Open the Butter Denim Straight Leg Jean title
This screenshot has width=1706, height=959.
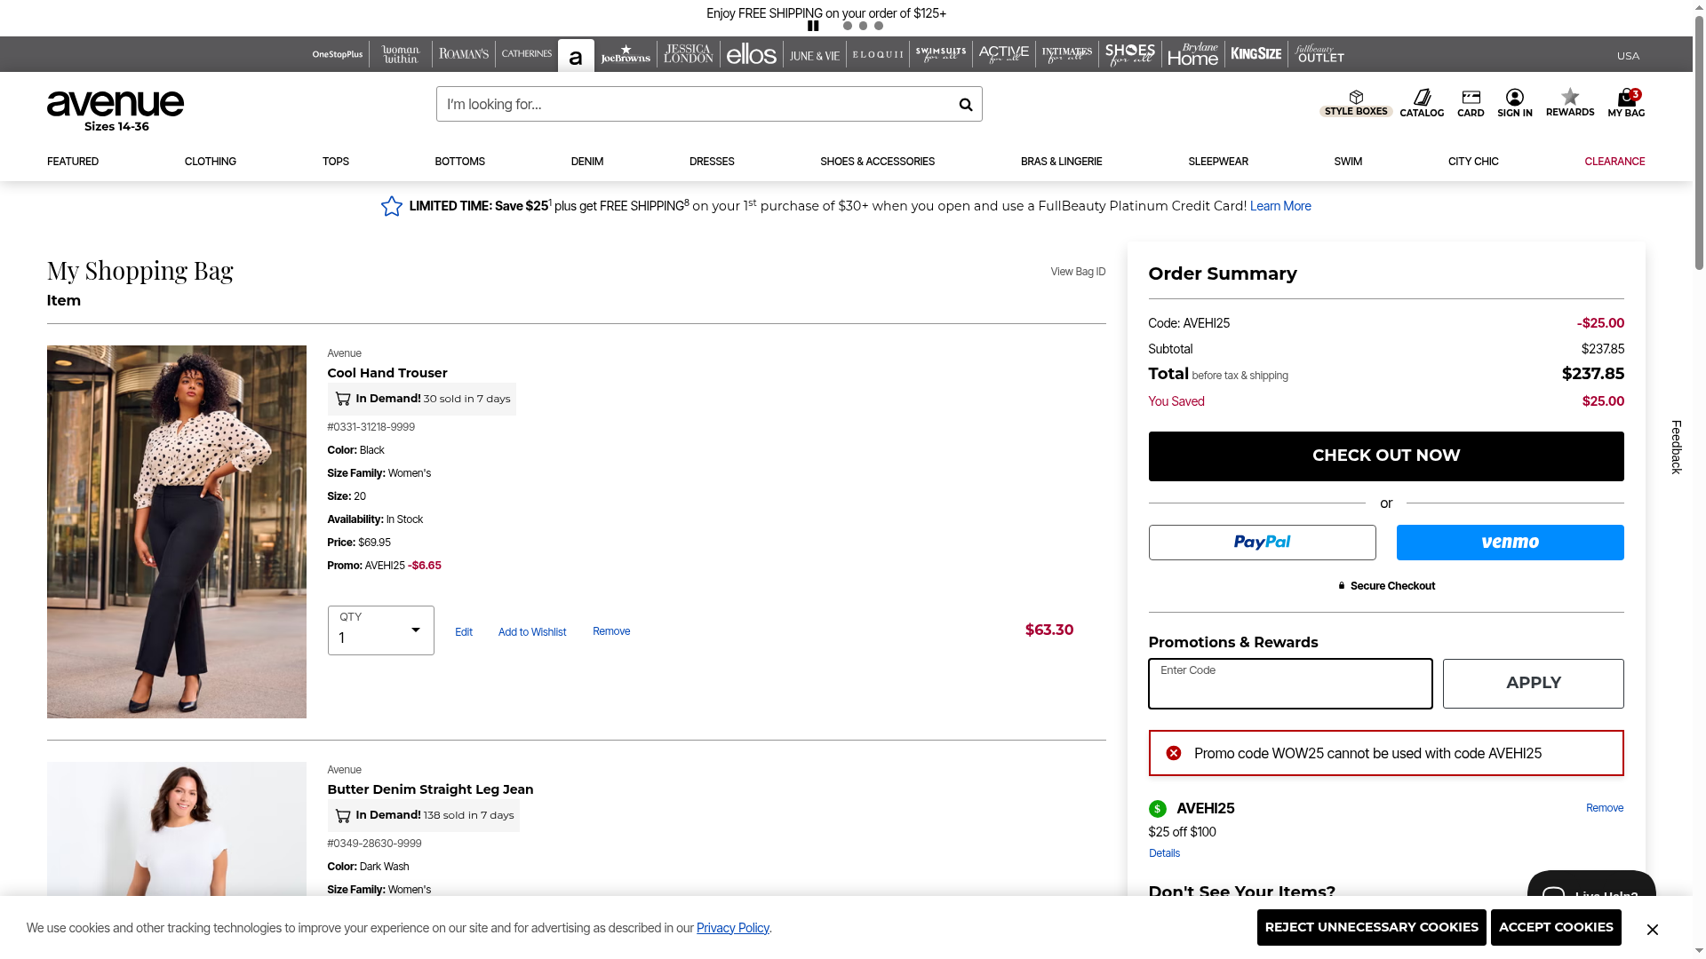[430, 789]
